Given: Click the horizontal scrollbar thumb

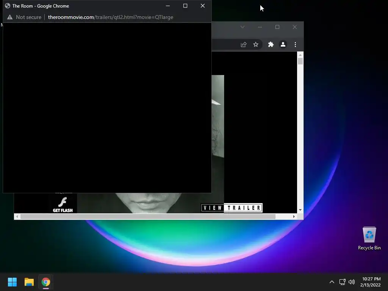Looking at the screenshot, I should click(148, 216).
